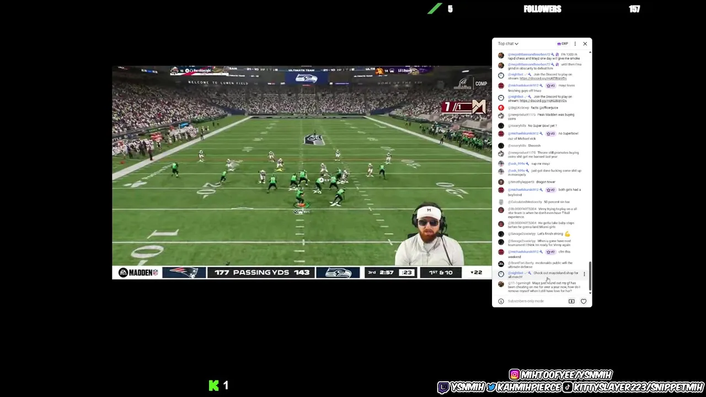Click the Seahawks logo on scorebar
Image resolution: width=706 pixels, height=397 pixels.
[338, 272]
